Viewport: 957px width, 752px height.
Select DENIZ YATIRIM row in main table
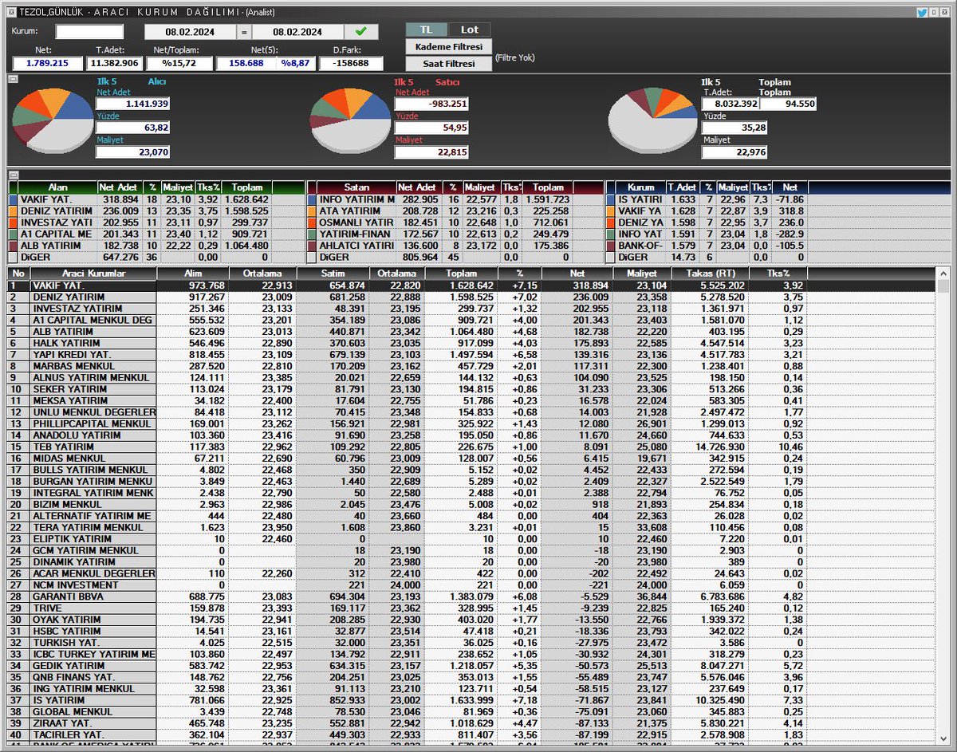(473, 297)
